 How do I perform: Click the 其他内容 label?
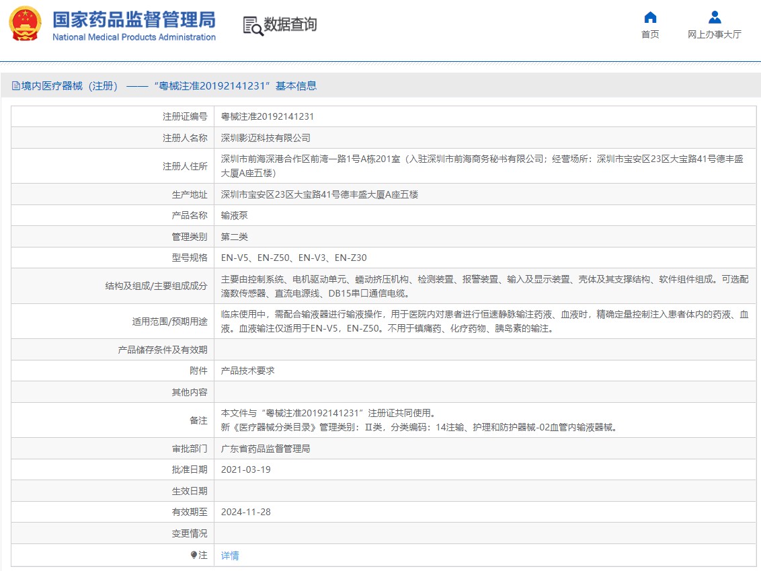point(190,392)
